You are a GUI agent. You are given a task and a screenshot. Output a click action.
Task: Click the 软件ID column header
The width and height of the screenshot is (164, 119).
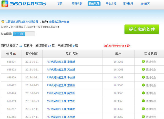pyautogui.click(x=11, y=54)
